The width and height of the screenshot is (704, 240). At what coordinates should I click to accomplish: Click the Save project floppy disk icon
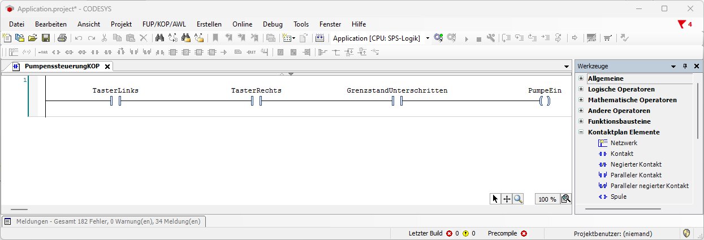click(x=45, y=38)
